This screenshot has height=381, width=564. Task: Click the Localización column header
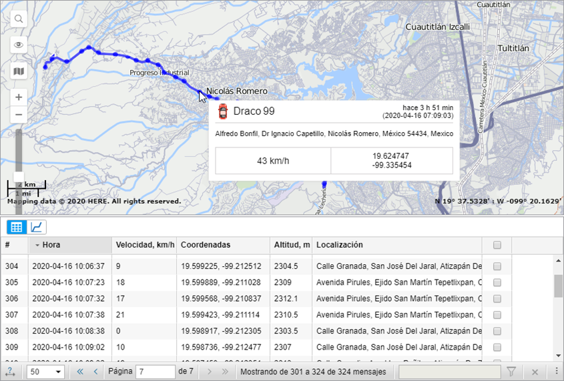click(397, 245)
